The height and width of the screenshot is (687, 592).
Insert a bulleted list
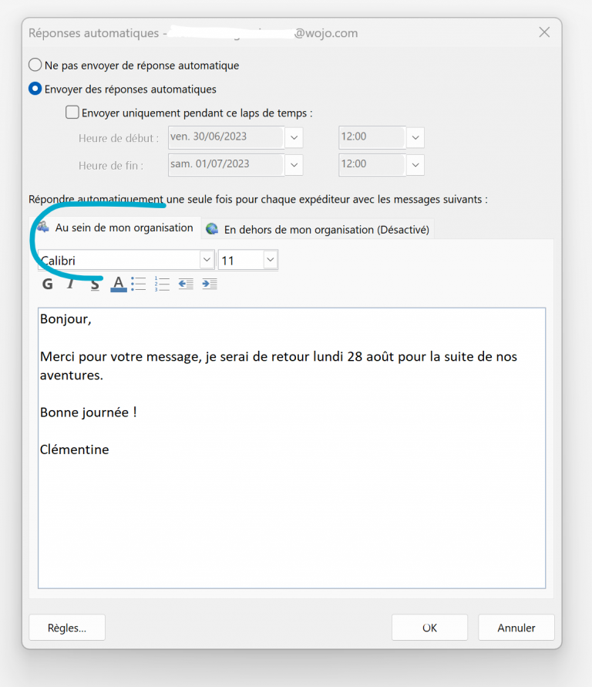[x=139, y=284]
